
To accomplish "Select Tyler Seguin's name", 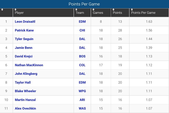I will pos(24,39).
